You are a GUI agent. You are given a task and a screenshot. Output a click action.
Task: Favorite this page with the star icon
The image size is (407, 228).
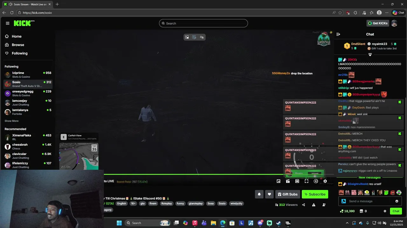click(340, 13)
